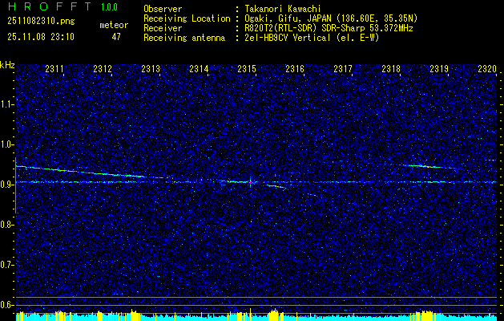Select 2el-HB9CV Vertical antenna text
The height and width of the screenshot is (321, 504).
tap(312, 38)
